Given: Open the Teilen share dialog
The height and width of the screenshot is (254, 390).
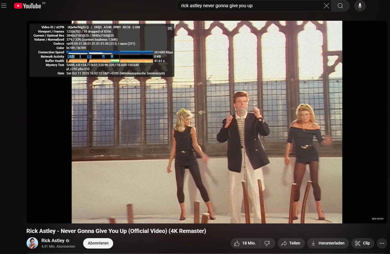Looking at the screenshot, I should (x=291, y=243).
